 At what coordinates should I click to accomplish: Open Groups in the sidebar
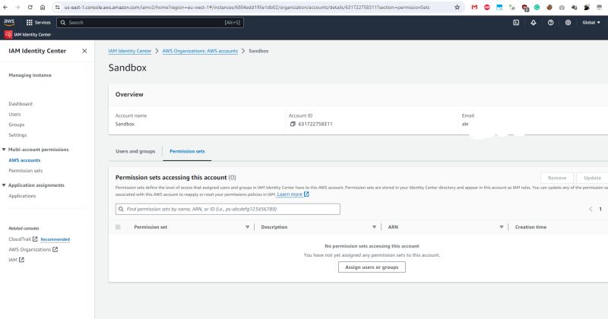[16, 125]
